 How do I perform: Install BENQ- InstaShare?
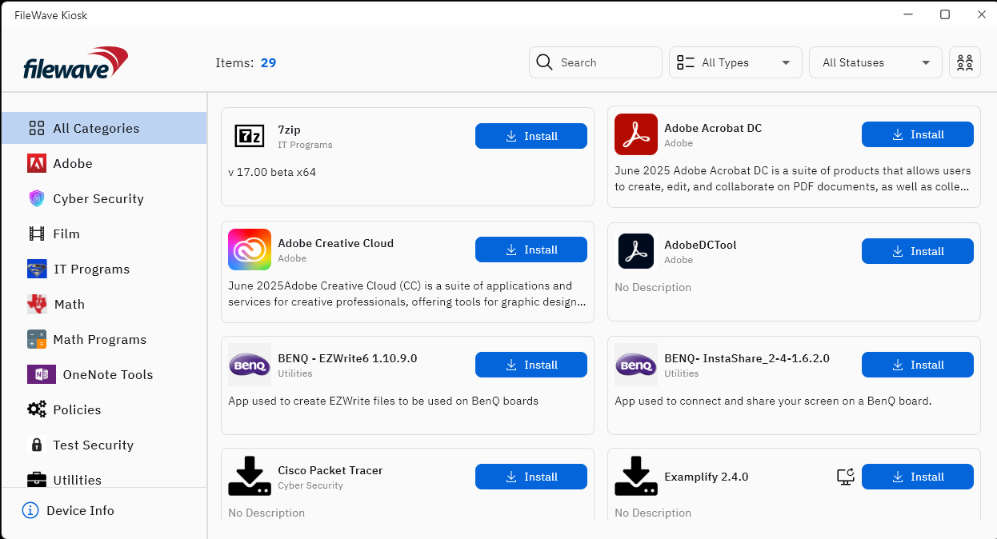(x=918, y=365)
